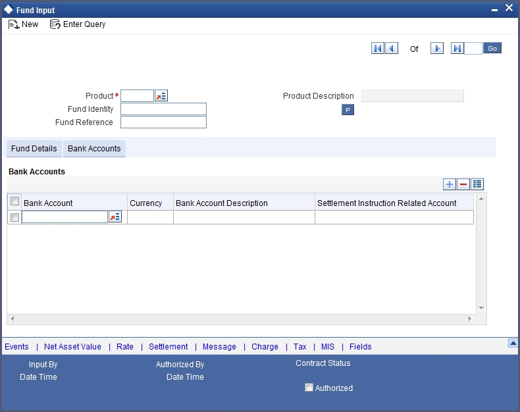520x412 pixels.
Task: Minimize the Fund Input window
Action: 494,10
